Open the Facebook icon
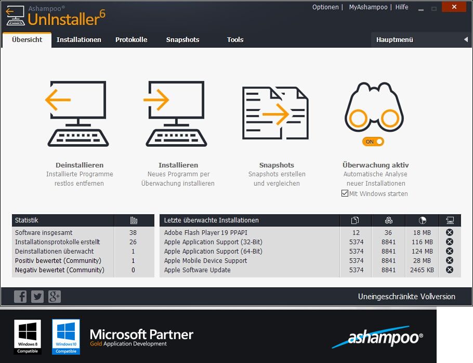Image resolution: width=473 pixels, height=363 pixels. (20, 297)
